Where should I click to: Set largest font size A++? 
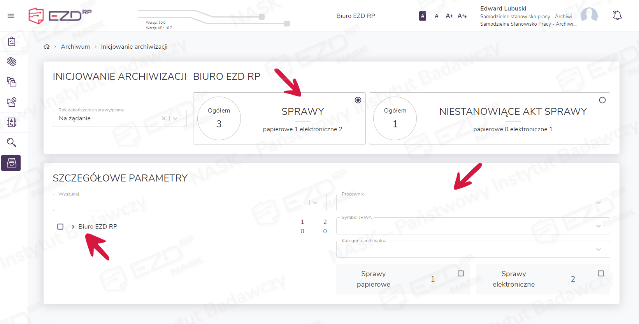pyautogui.click(x=462, y=16)
